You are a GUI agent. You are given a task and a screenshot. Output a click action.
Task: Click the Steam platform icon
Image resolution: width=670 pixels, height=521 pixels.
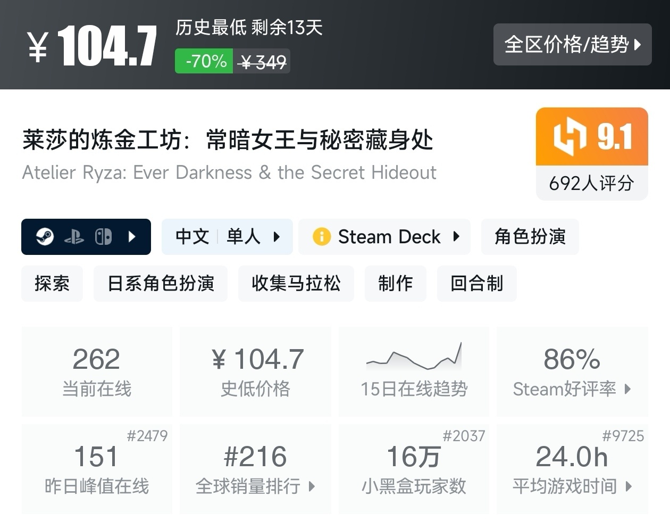(x=45, y=236)
